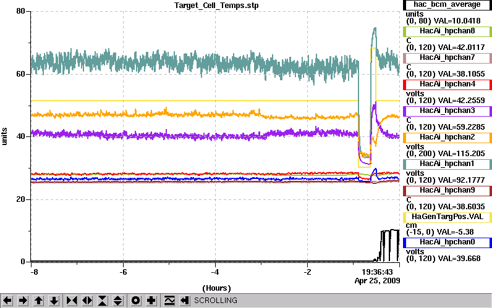Click the SCROLLING status label

pos(216,301)
